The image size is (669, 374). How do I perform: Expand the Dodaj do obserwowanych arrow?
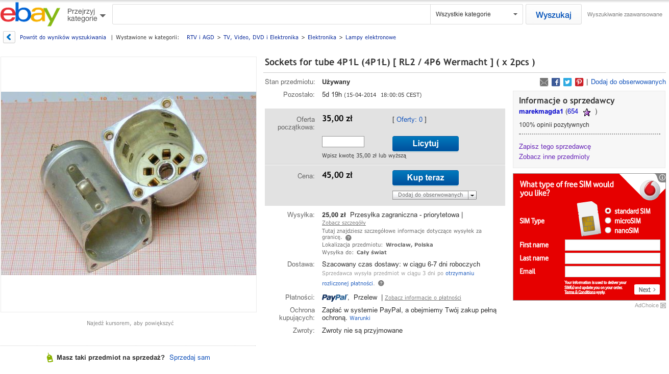472,195
